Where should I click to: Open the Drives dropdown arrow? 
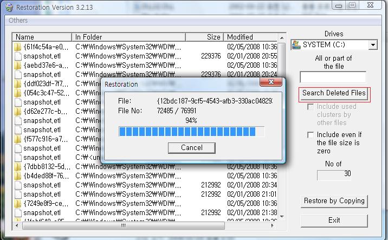tap(373, 45)
